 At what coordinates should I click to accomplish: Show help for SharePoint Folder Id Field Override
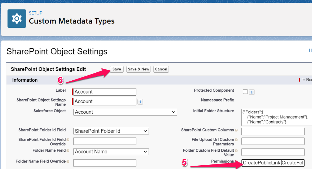(x=68, y=140)
